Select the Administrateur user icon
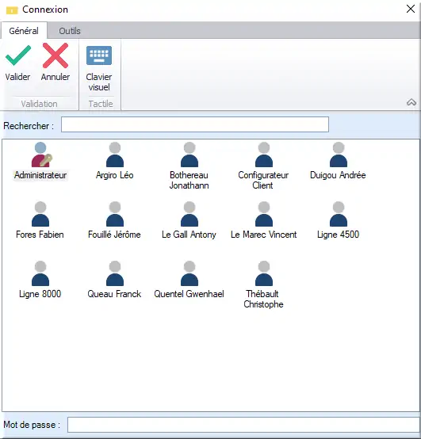The height and width of the screenshot is (439, 421). [x=41, y=155]
